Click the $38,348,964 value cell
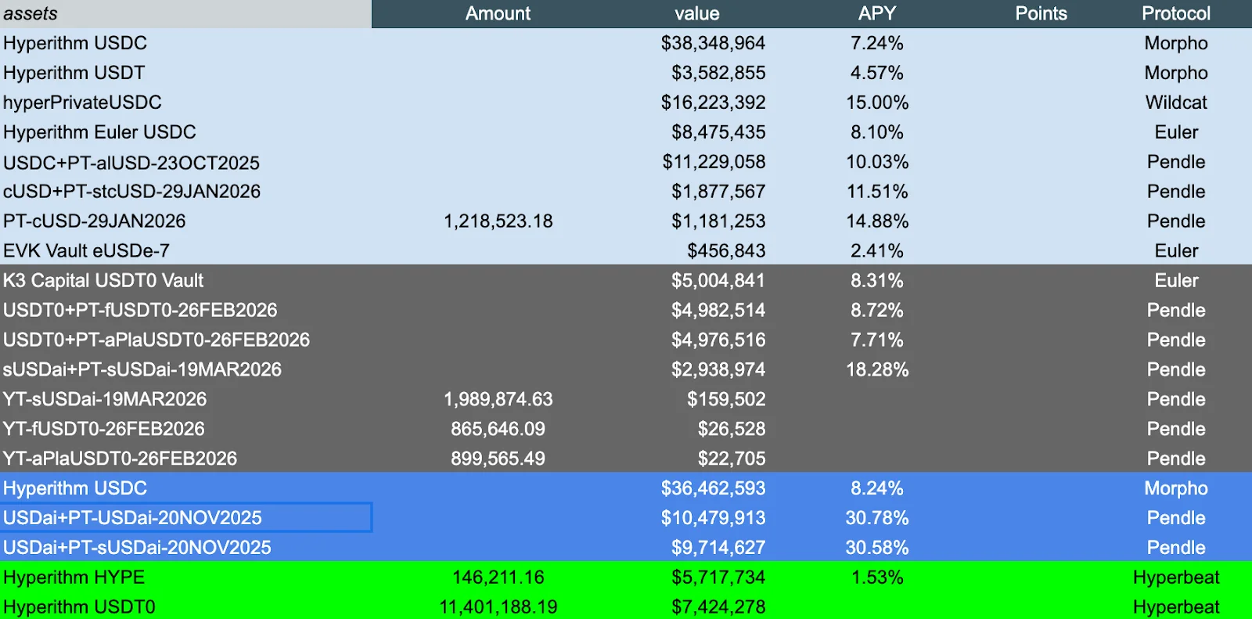This screenshot has width=1252, height=619. (713, 43)
